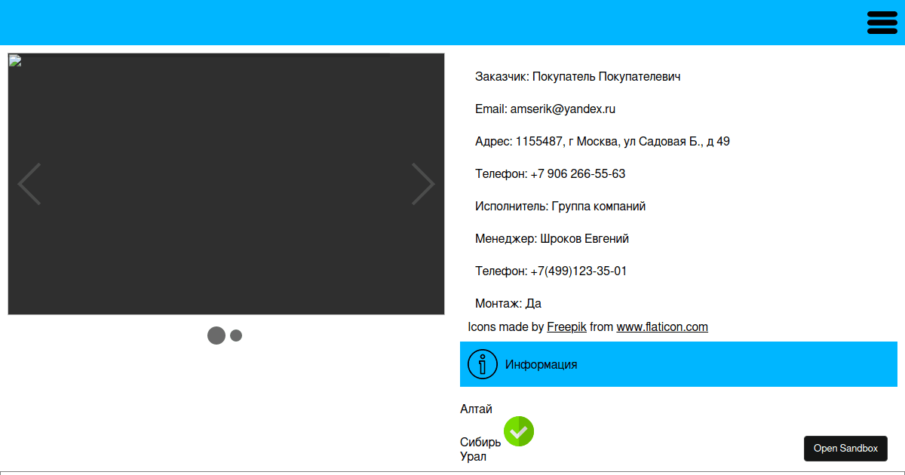Click the Email amserik@yandex.ru line
Screen dimensions: 905x475
pyautogui.click(x=545, y=109)
